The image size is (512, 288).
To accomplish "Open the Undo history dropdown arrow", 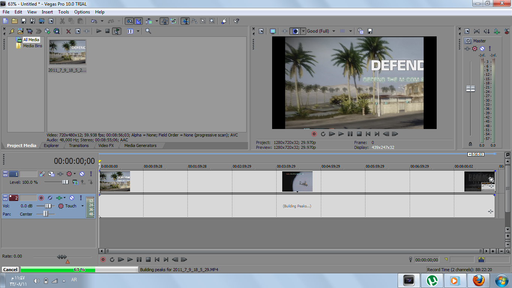I will pyautogui.click(x=102, y=21).
